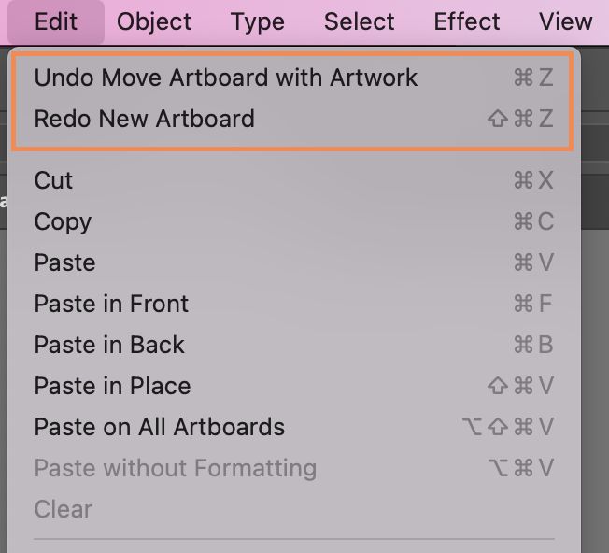Screen dimensions: 609x553
Task: Click the Edit menu in menu bar
Action: 56,21
